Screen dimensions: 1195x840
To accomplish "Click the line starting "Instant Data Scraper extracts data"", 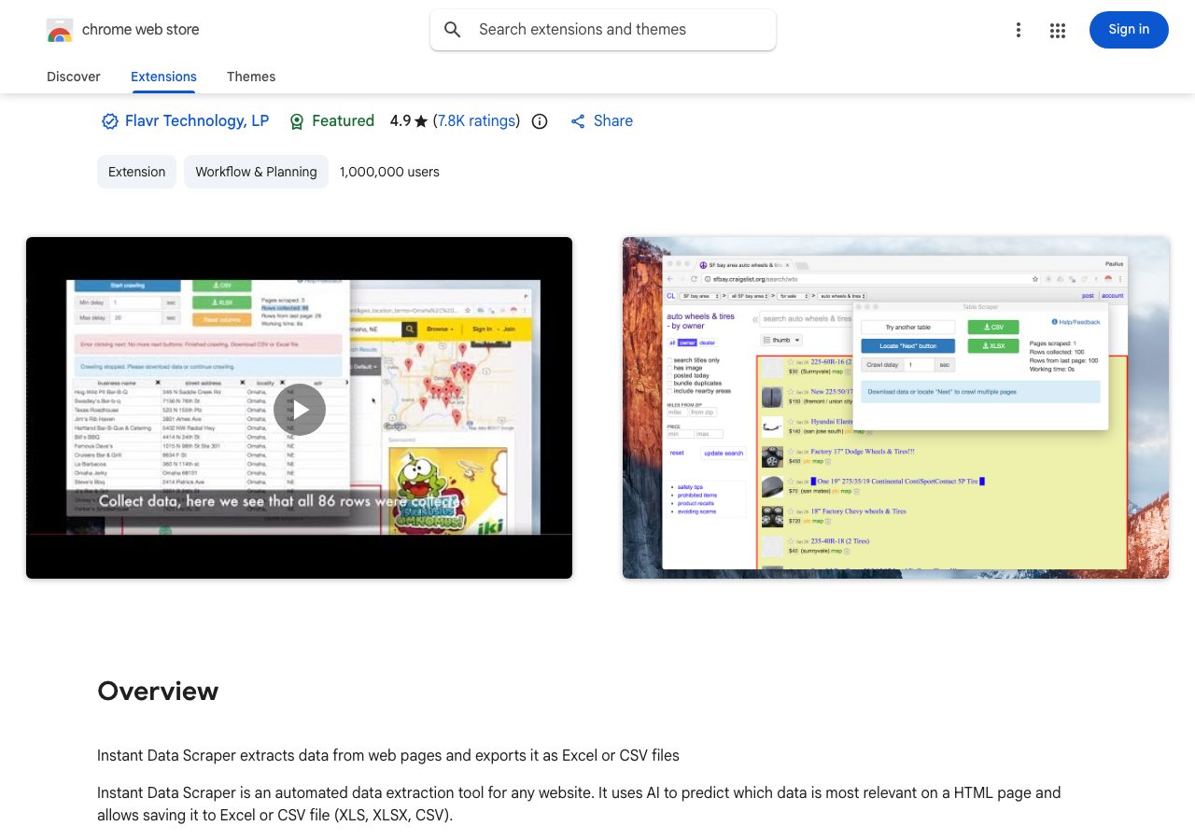I will point(388,756).
